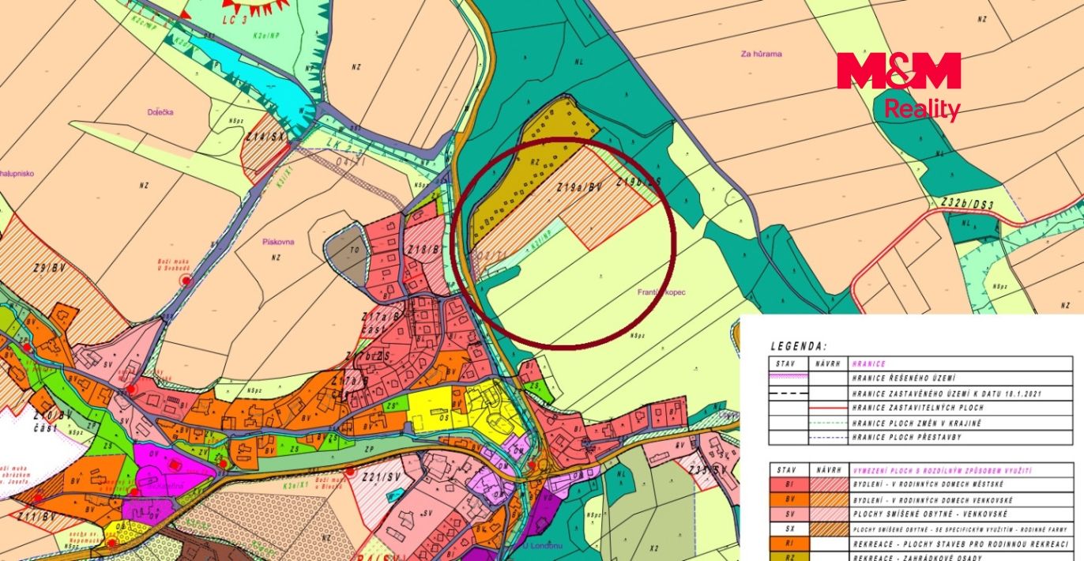Click the OS label in the yellow area

(444, 418)
